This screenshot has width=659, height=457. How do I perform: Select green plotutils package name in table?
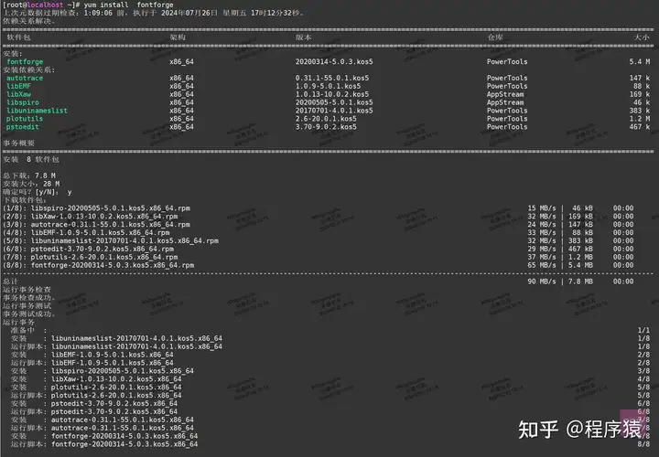[25, 119]
